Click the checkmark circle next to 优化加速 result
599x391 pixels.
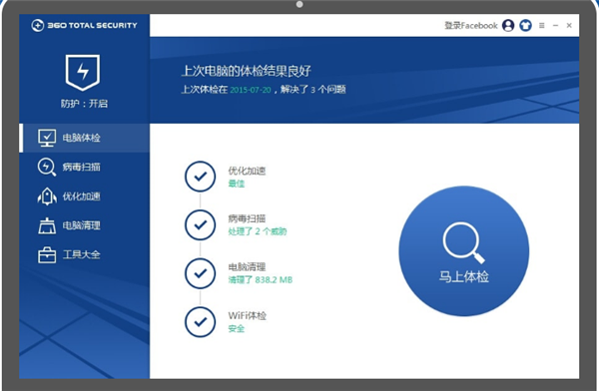[201, 177]
